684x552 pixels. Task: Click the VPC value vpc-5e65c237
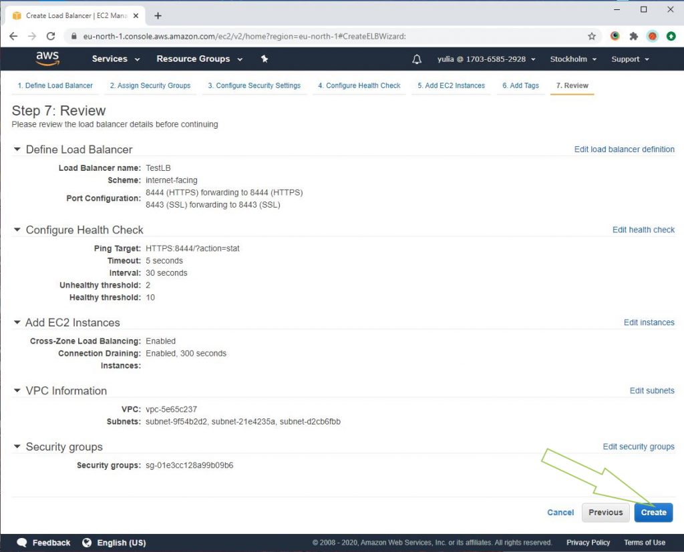click(x=171, y=409)
